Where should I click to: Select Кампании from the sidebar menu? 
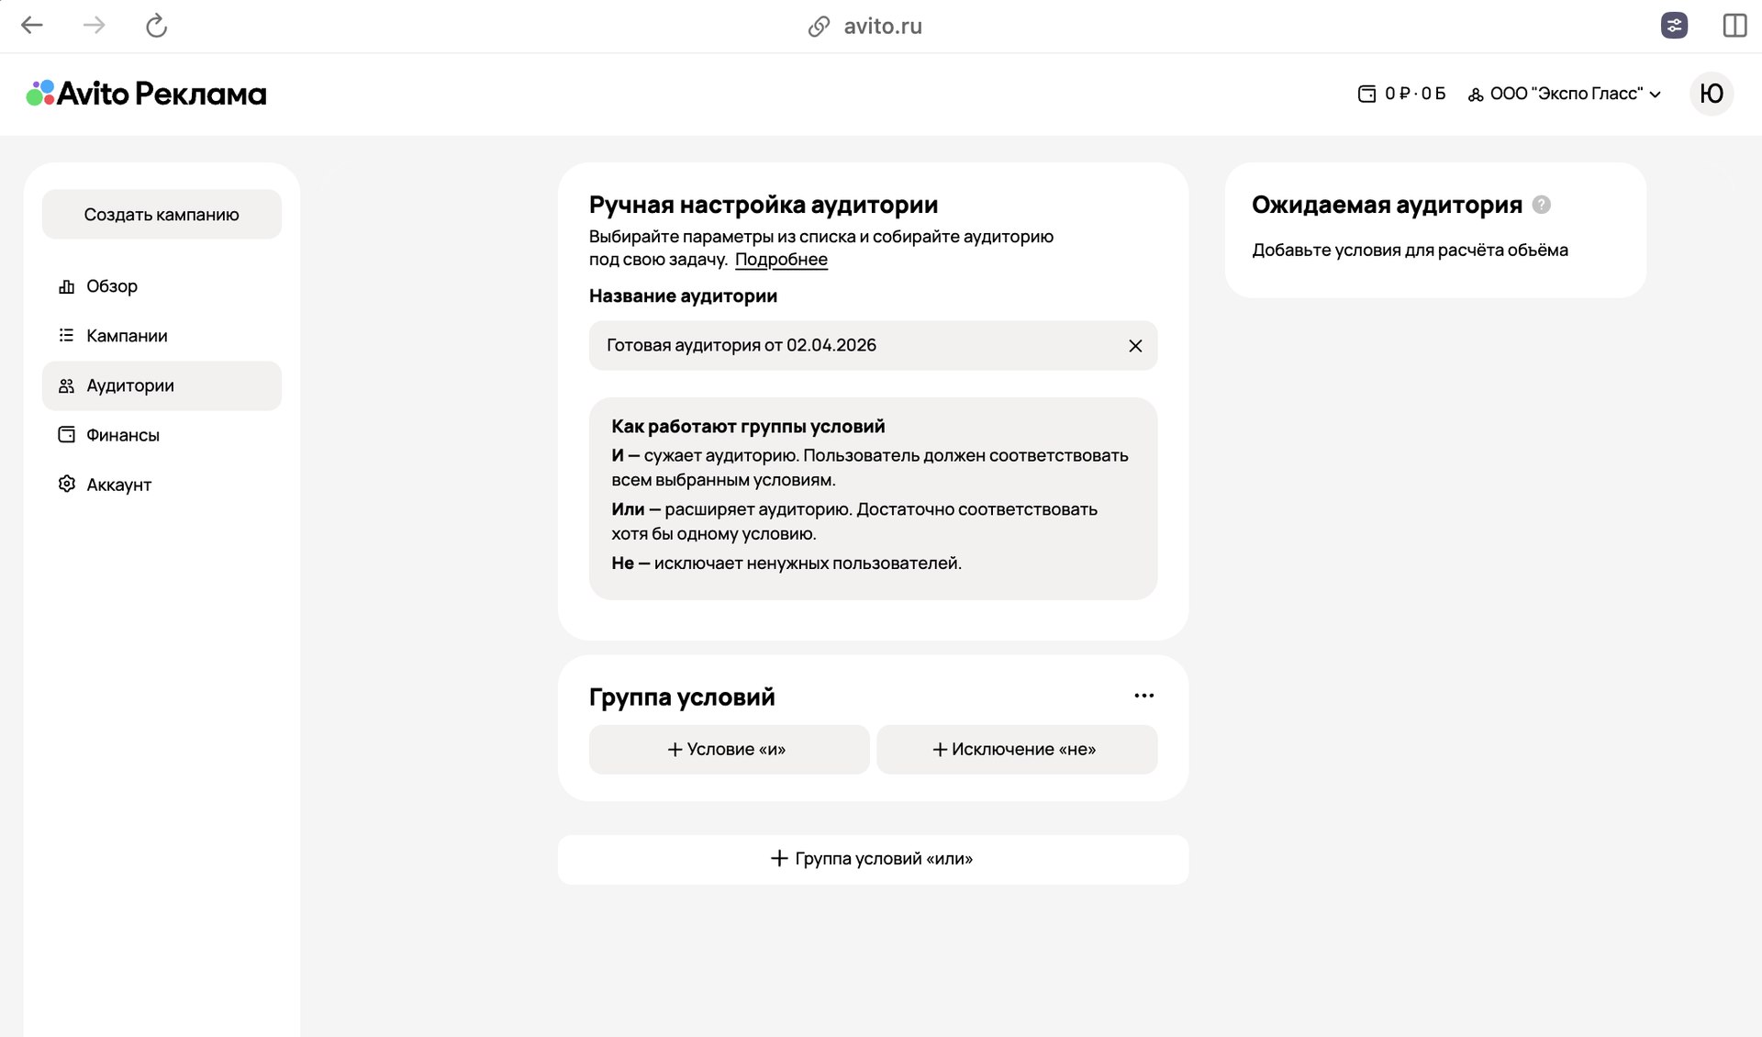(126, 335)
